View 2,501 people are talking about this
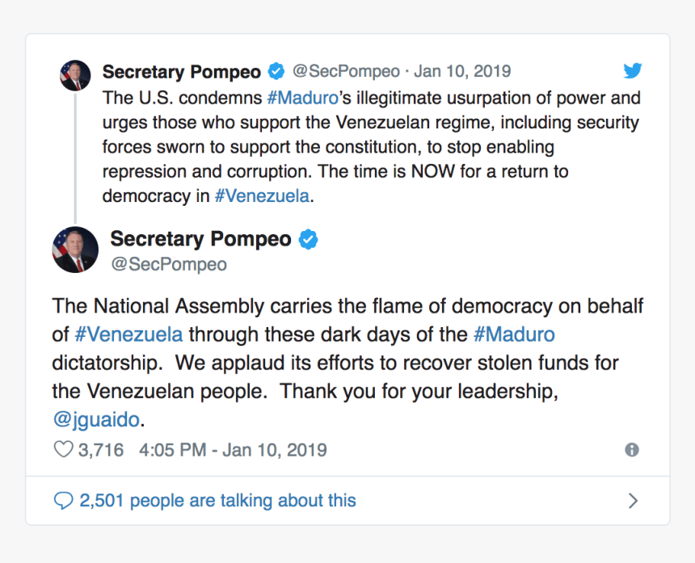Viewport: 695px width, 563px height. click(217, 501)
